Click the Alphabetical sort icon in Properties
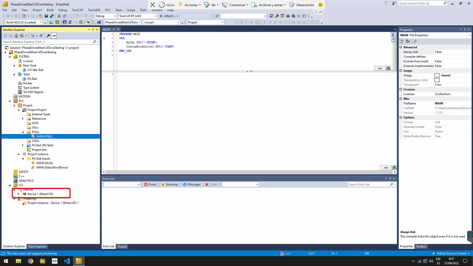The image size is (473, 266). (408, 41)
